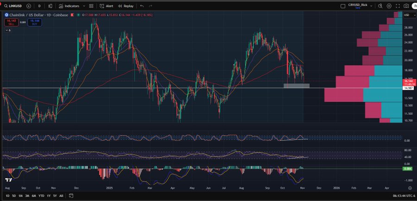Take a chart snapshot with camera icon
This screenshot has height=201, width=417.
[x=406, y=6]
